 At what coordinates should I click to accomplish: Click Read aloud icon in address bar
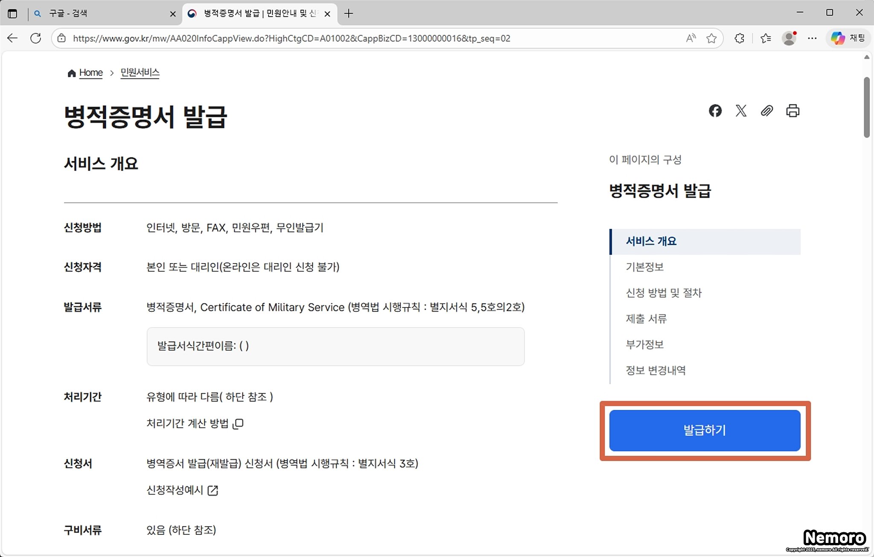[691, 38]
